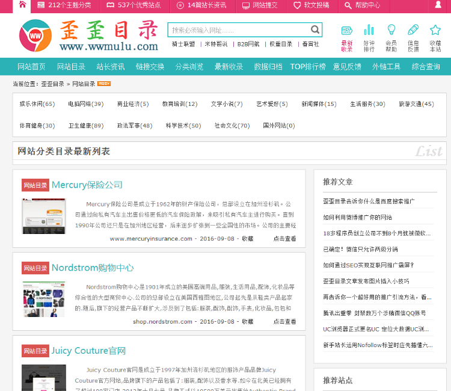Image resolution: width=451 pixels, height=391 pixels.
Task: Click the 网站目录 tag beside Juicy Couture
Action: tap(35, 351)
